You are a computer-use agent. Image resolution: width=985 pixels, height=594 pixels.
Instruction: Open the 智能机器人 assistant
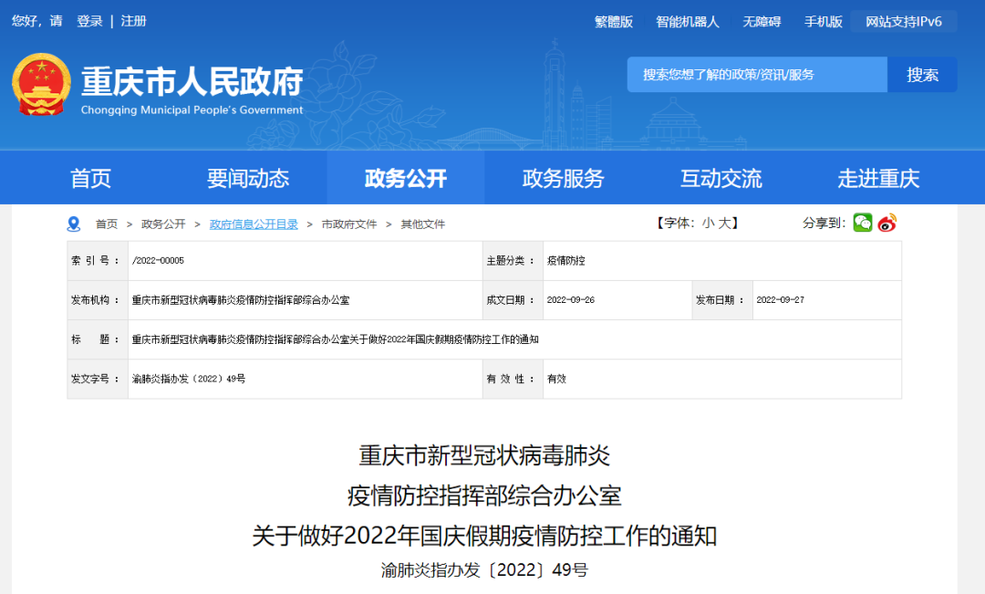688,22
